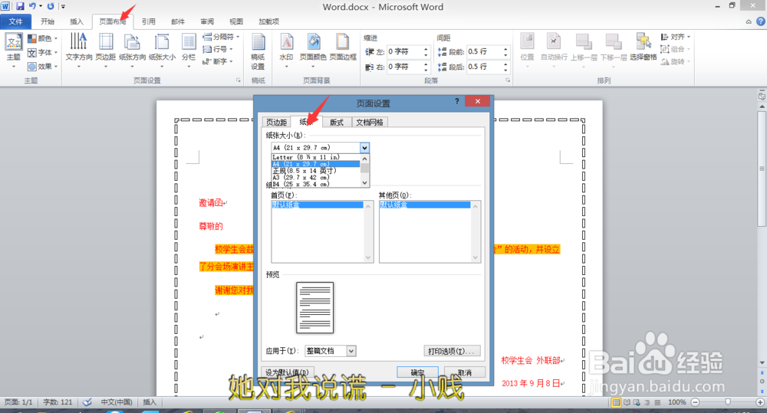Open the theme 效果 effects menu
Screen dimensions: 767x413
click(42, 66)
